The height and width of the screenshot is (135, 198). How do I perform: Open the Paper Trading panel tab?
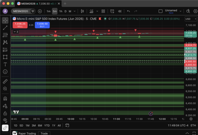[27, 133]
